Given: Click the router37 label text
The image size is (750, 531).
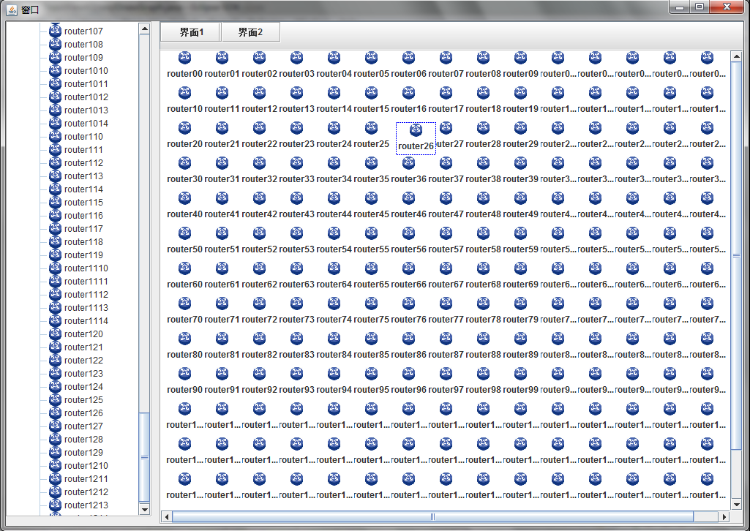Looking at the screenshot, I should (x=446, y=179).
